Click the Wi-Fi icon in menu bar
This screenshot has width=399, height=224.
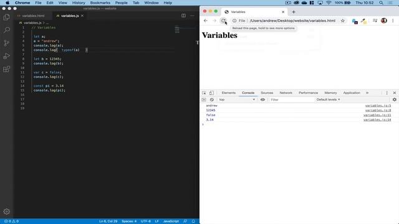tap(329, 2)
